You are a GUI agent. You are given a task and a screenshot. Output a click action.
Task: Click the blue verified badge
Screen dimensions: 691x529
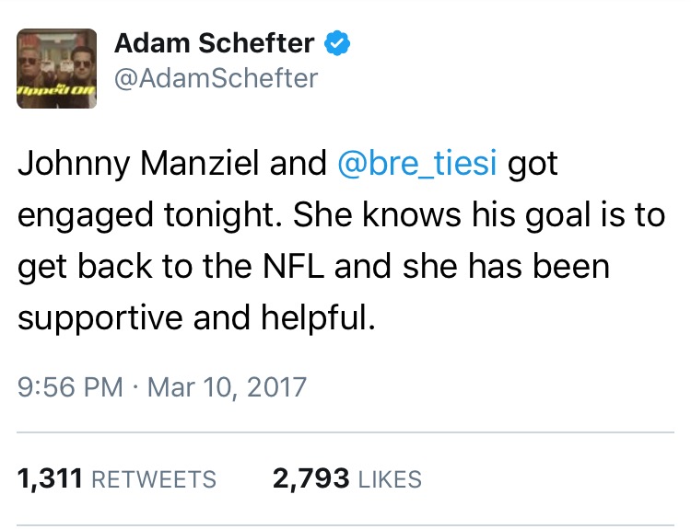click(338, 43)
